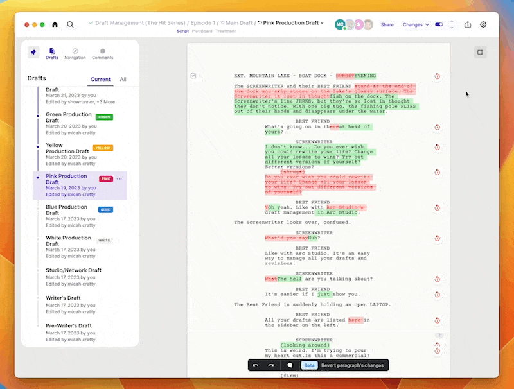
Task: Revert the "The hell are you talking" change
Action: [x=438, y=279]
